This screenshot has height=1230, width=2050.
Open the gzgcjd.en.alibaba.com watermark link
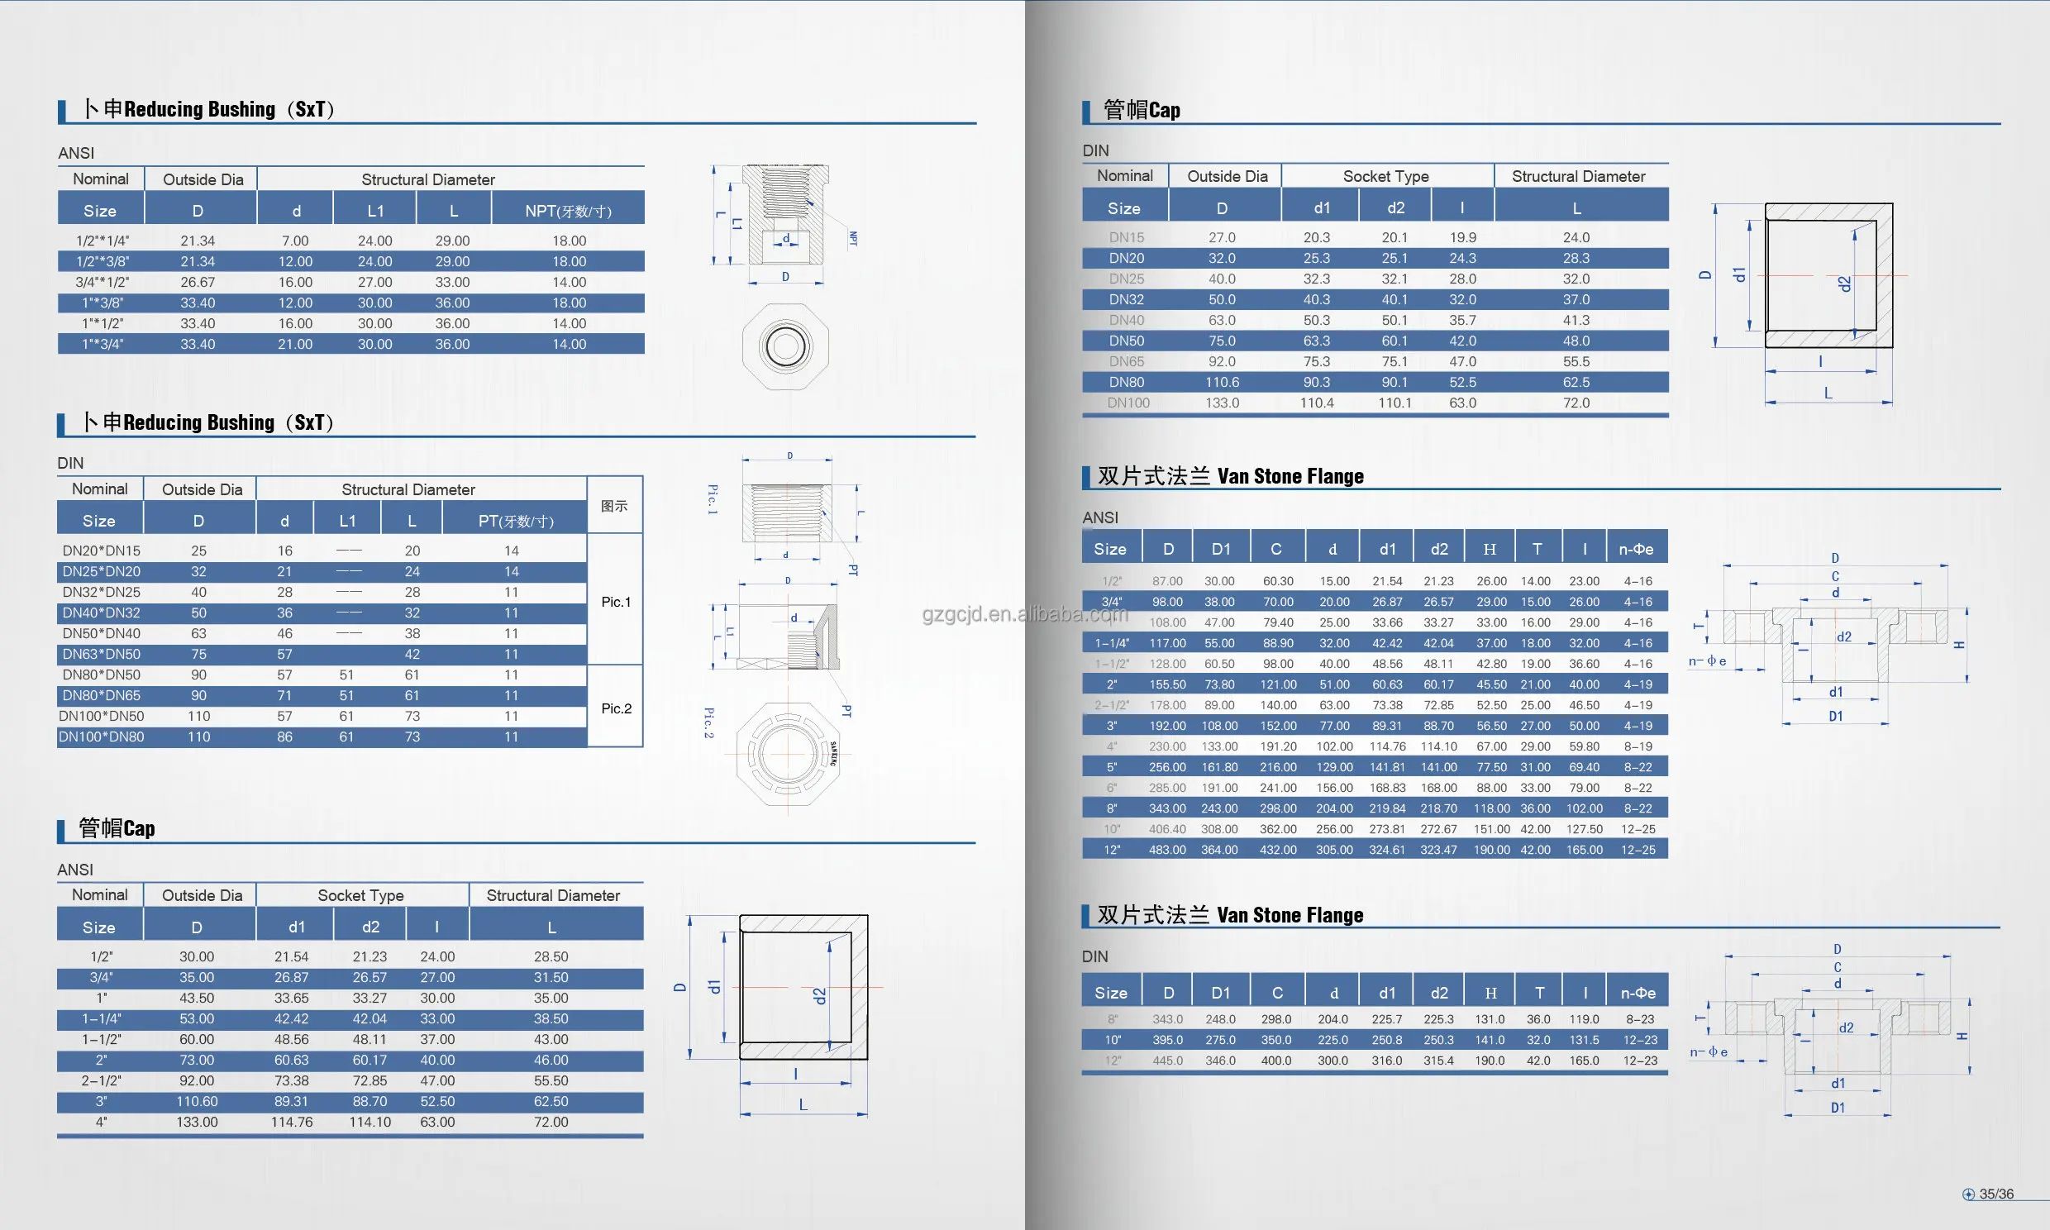click(x=1025, y=613)
